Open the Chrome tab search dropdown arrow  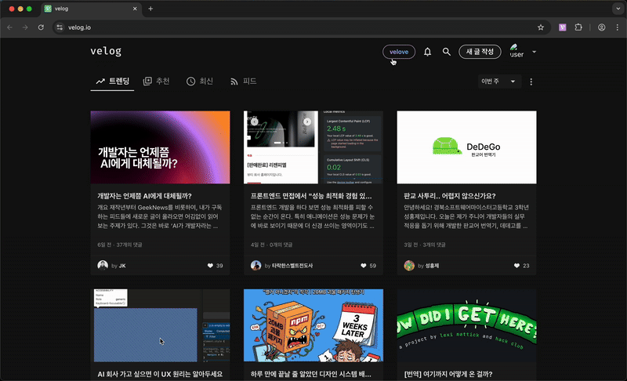(x=618, y=9)
